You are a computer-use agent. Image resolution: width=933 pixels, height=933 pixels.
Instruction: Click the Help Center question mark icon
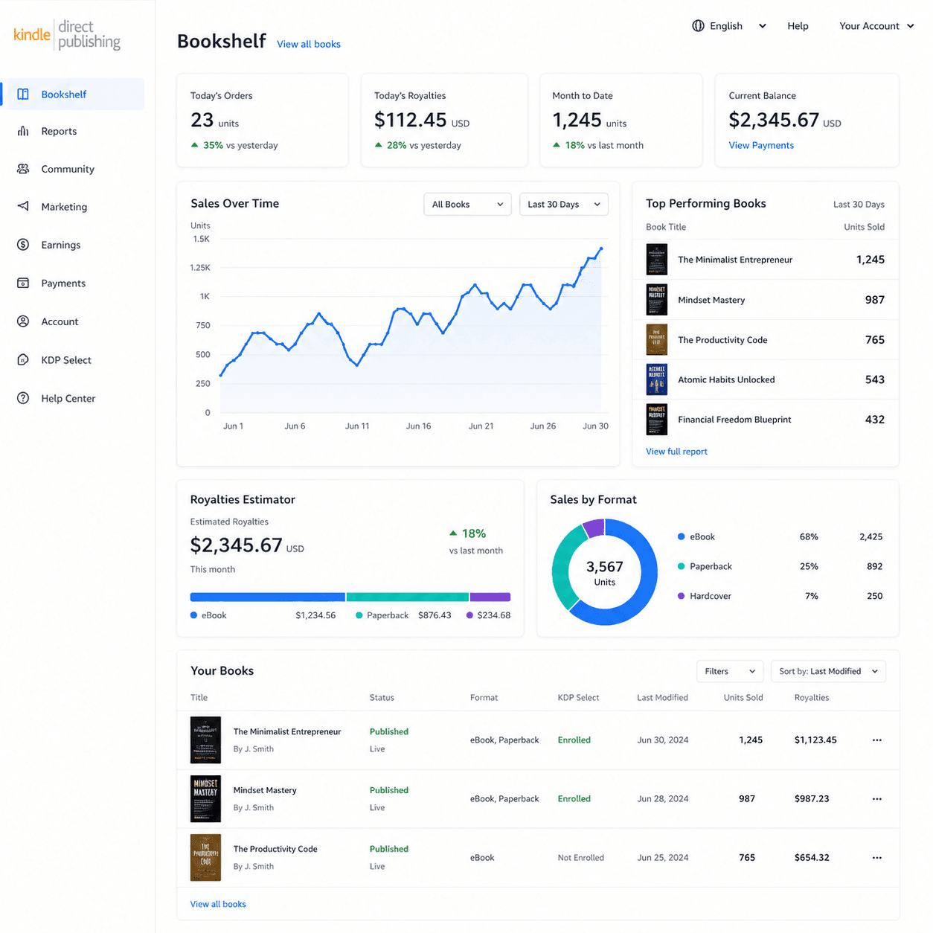23,398
